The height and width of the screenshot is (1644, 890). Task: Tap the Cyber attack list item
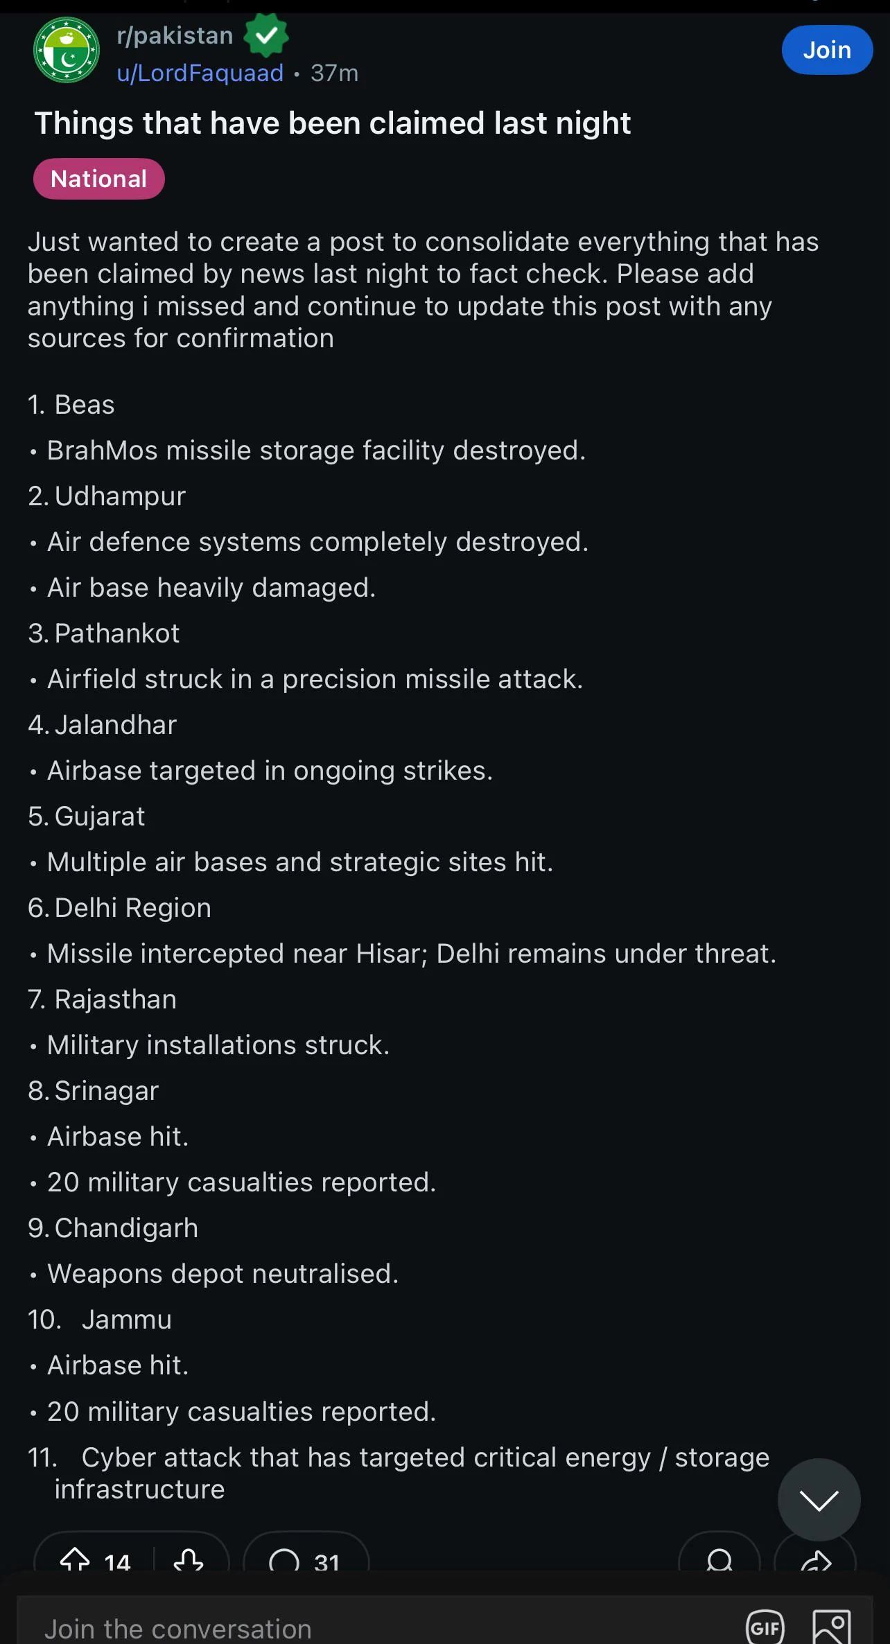[x=412, y=1473]
